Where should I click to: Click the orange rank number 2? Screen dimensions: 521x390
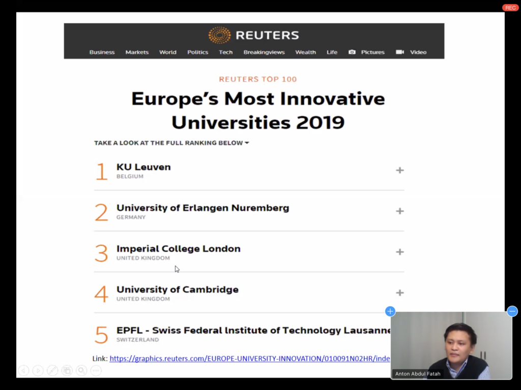pyautogui.click(x=101, y=213)
